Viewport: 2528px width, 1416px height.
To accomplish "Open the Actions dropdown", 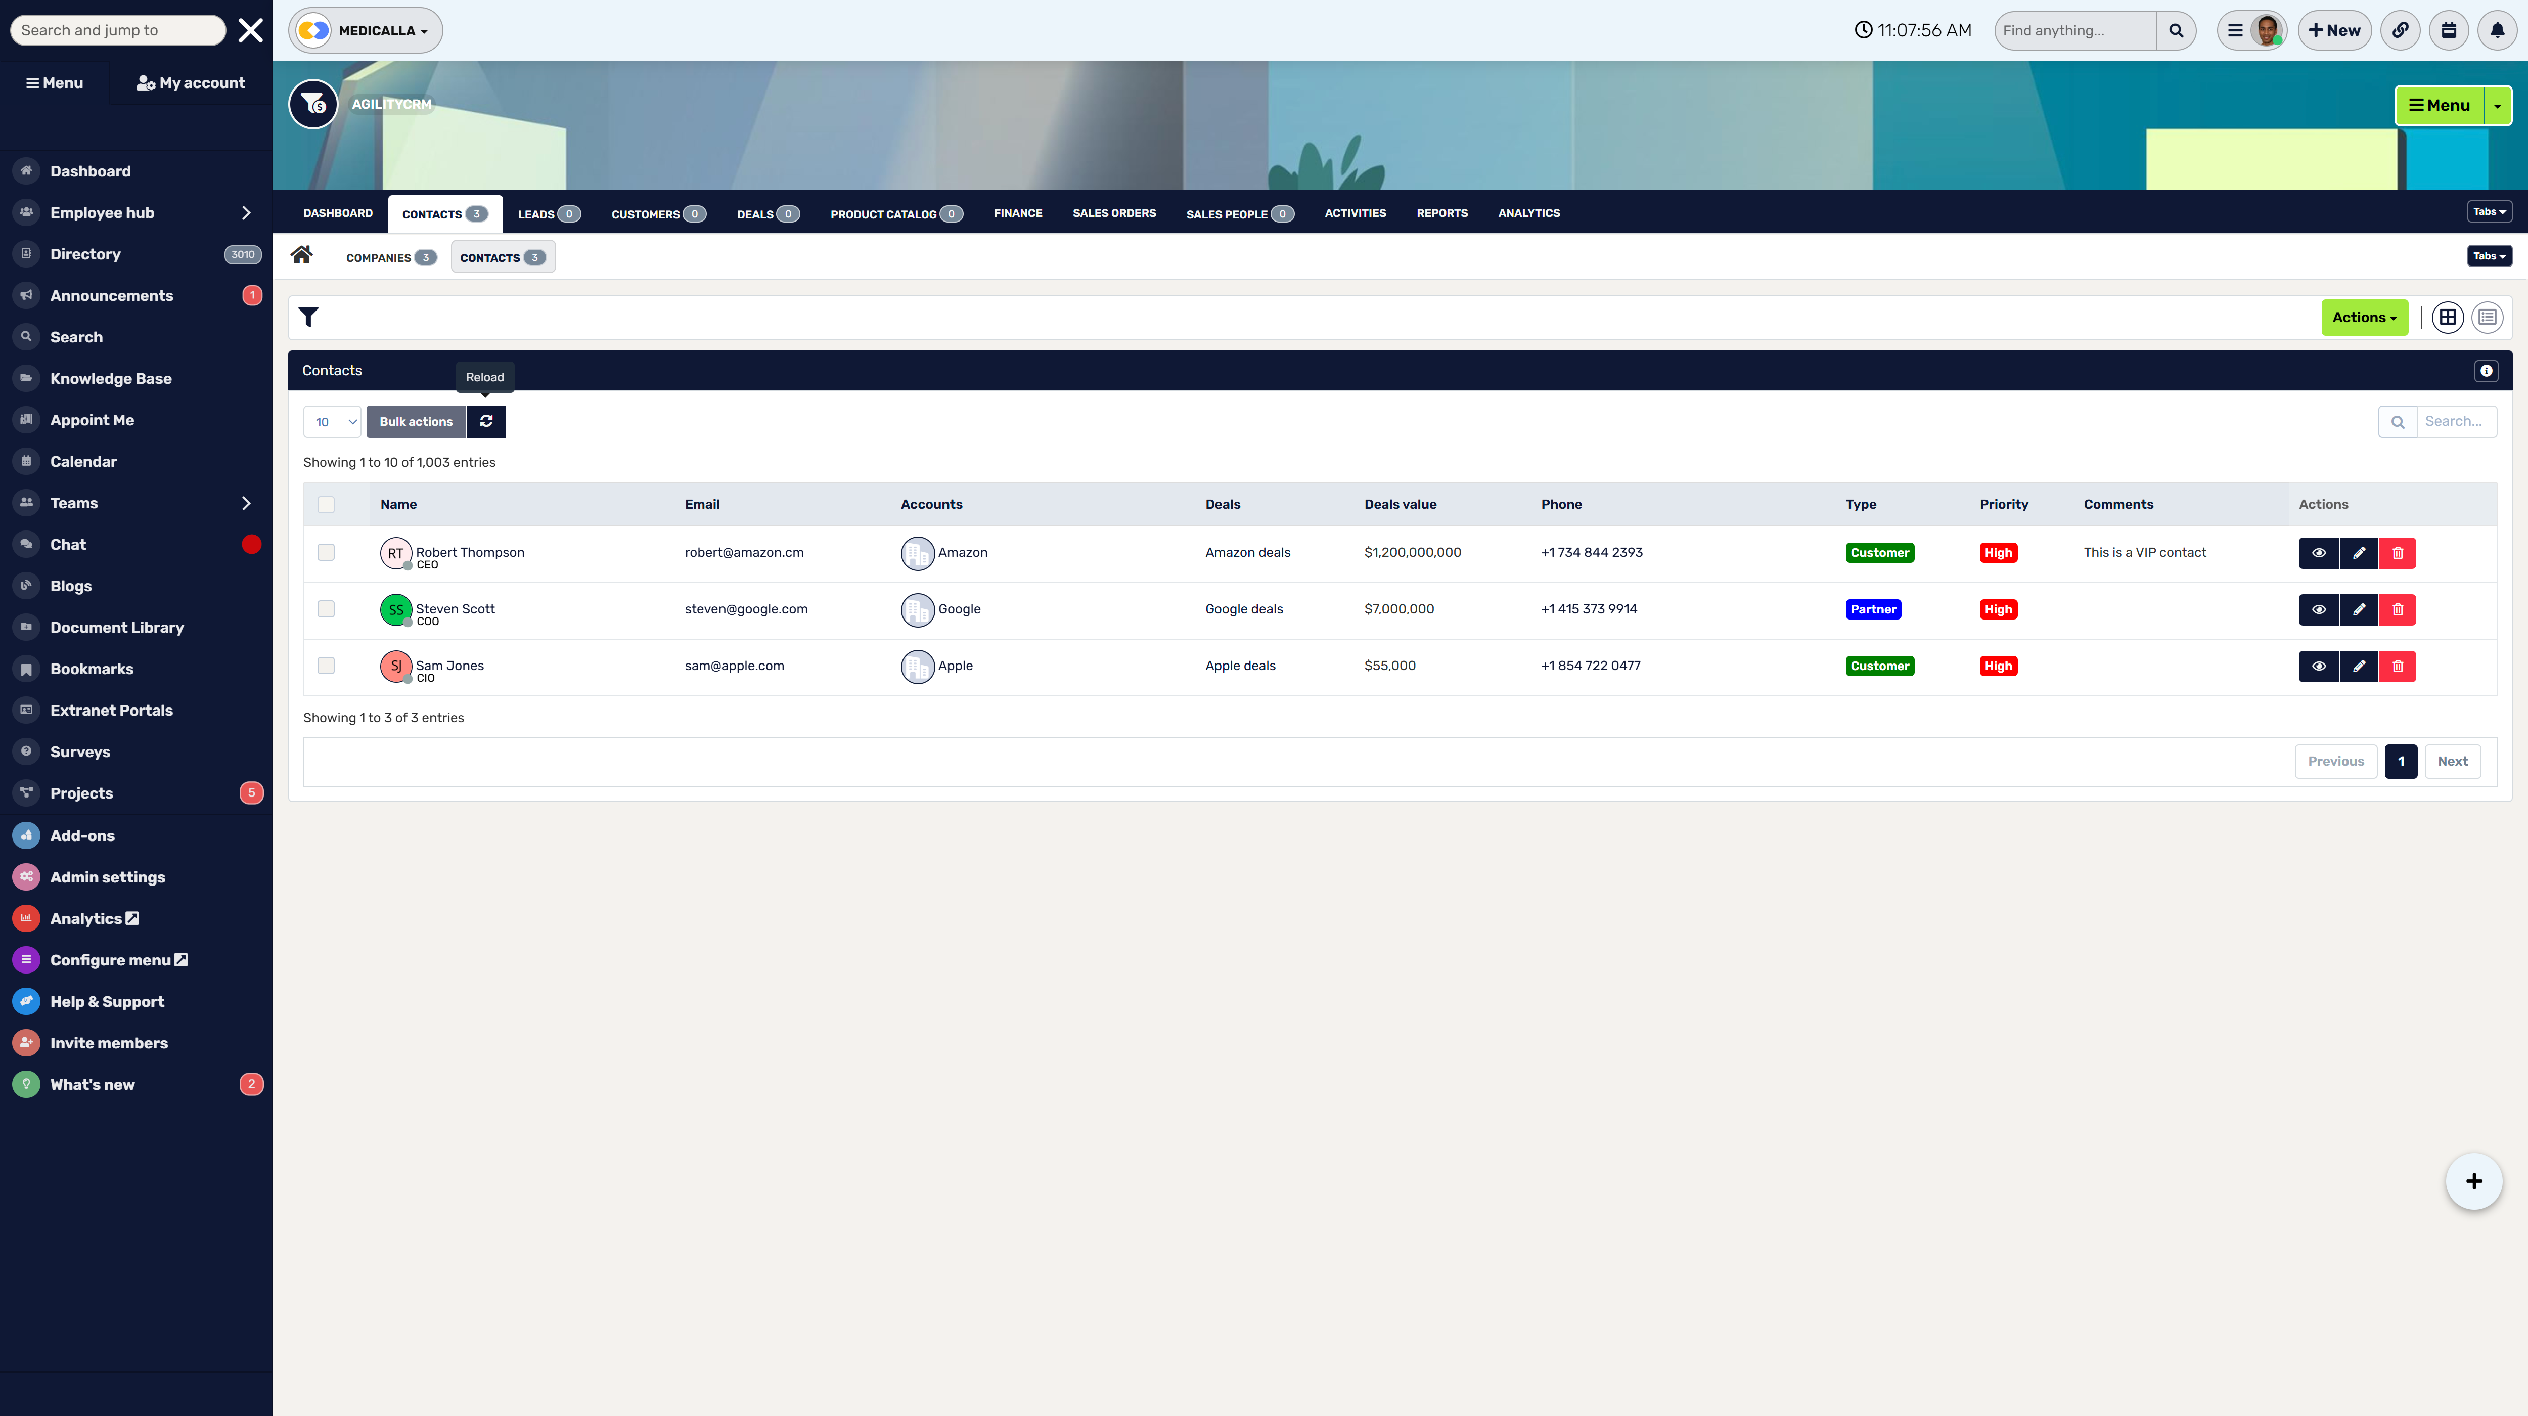I will click(2364, 317).
